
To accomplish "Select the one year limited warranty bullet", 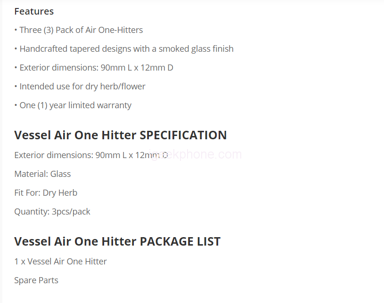I will 75,105.
